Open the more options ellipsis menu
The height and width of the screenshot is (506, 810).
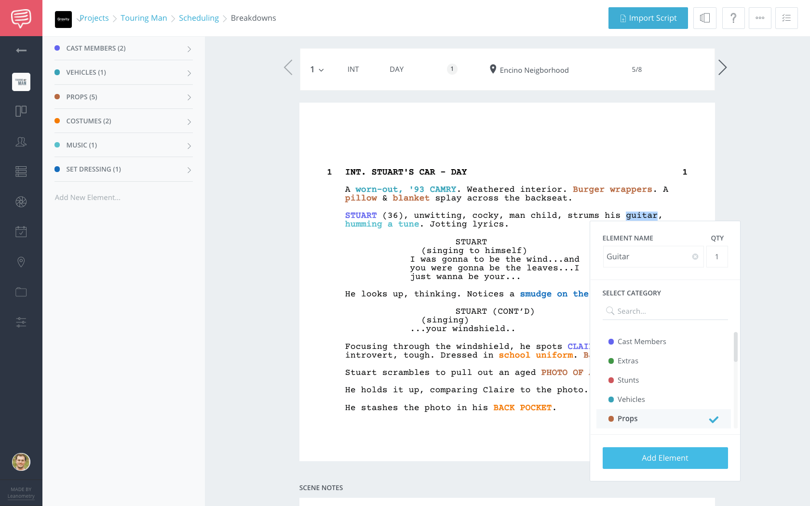760,18
